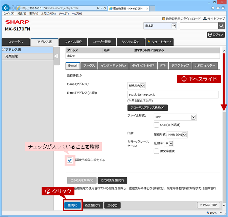
Task: Switch to the FTP tab
Action: tap(163, 66)
